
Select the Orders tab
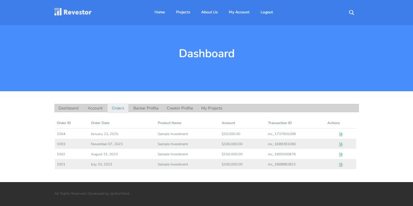pyautogui.click(x=118, y=108)
